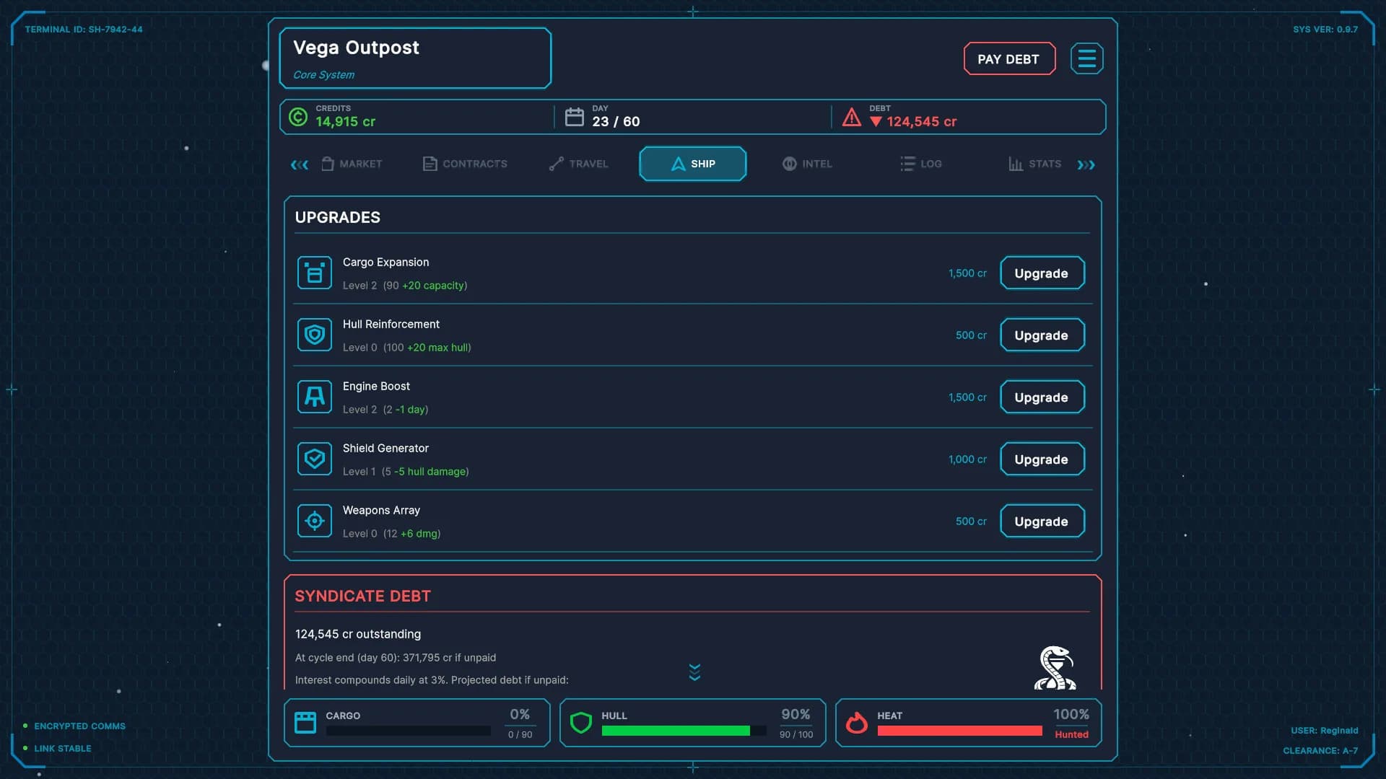Screen dimensions: 1386x779
Task: Click the Level 1 -5 hull damage text
Action: coord(406,472)
